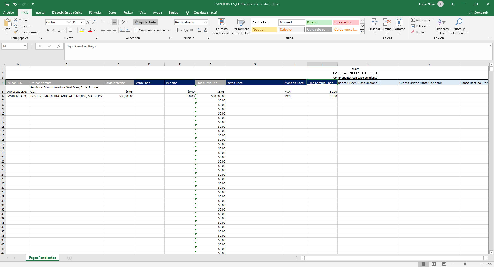Decrease font size with smaller A icon
The image size is (494, 267).
(94, 22)
